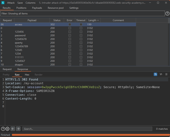Switch to the Hex response view
The width and height of the screenshot is (170, 137).
[27, 75]
